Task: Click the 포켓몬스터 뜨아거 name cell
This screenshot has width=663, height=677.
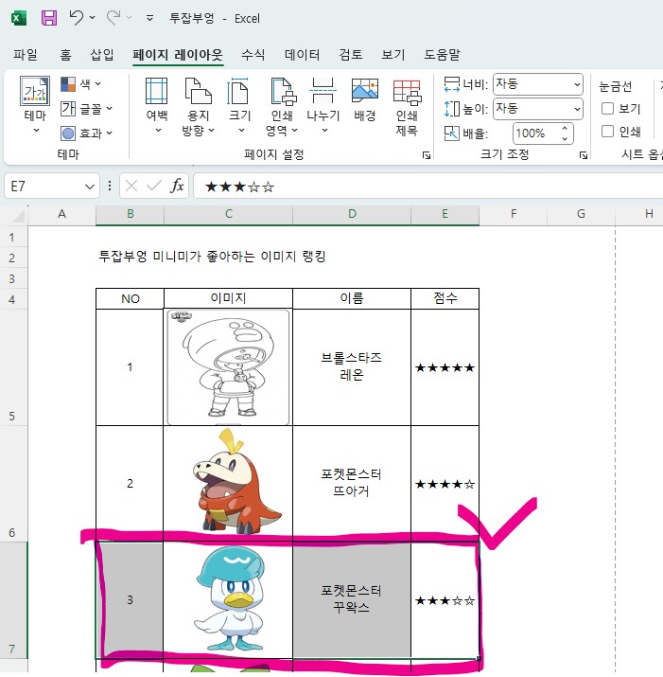Action: pyautogui.click(x=352, y=483)
